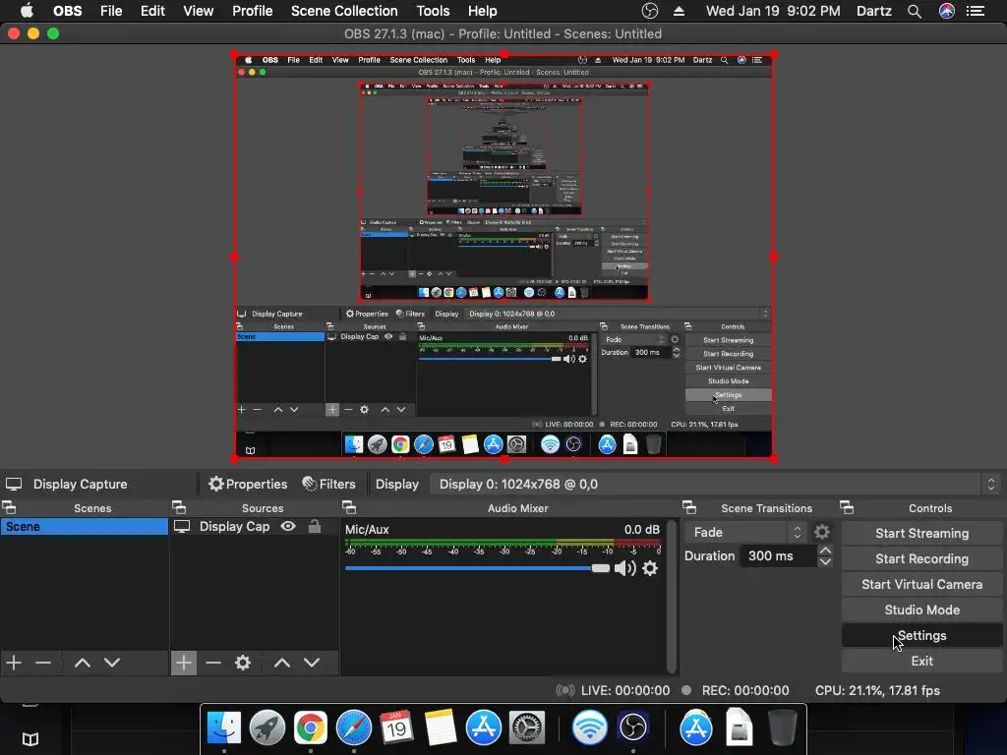The height and width of the screenshot is (755, 1007).
Task: Open the Help menu
Action: click(x=482, y=11)
